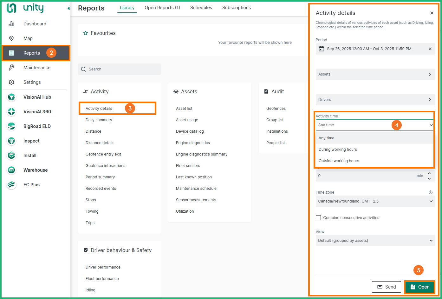
Task: Launch VisionAI Hub from its sidebar icon
Action: click(11, 97)
